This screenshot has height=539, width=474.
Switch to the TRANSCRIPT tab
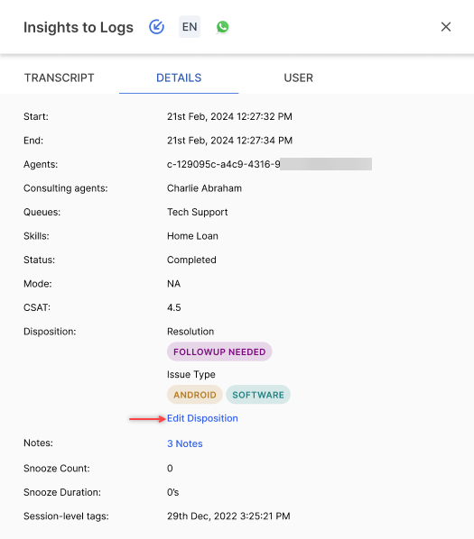click(60, 78)
